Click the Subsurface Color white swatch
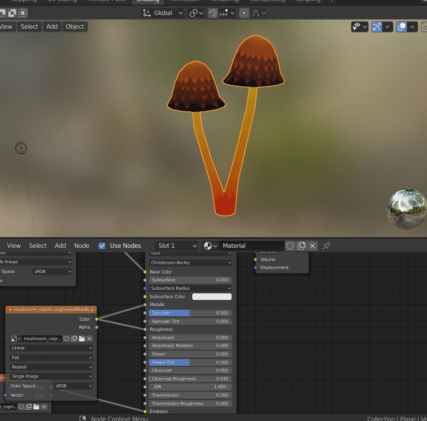 tap(212, 296)
